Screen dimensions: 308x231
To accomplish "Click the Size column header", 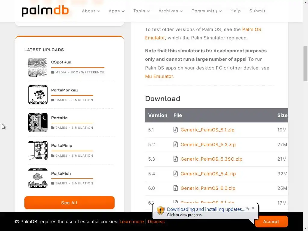I will (282, 115).
